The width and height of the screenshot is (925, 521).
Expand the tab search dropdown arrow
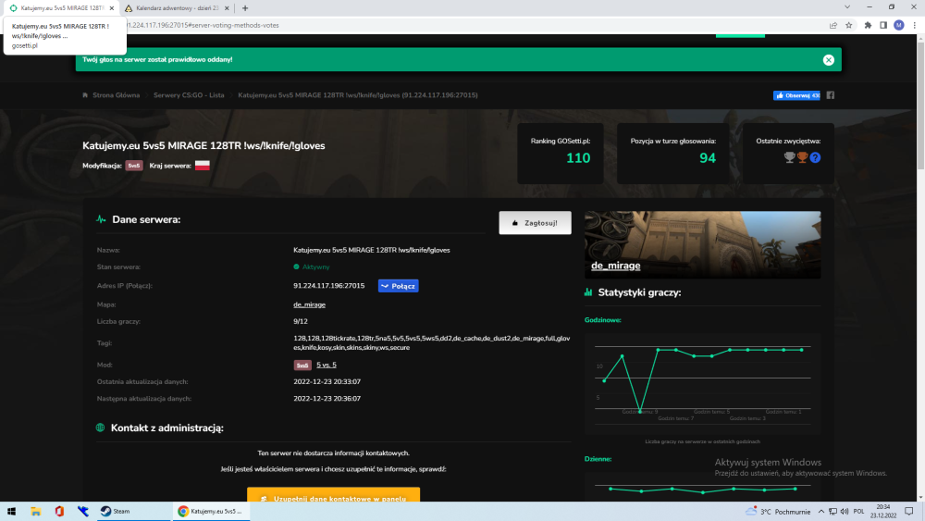tap(847, 7)
